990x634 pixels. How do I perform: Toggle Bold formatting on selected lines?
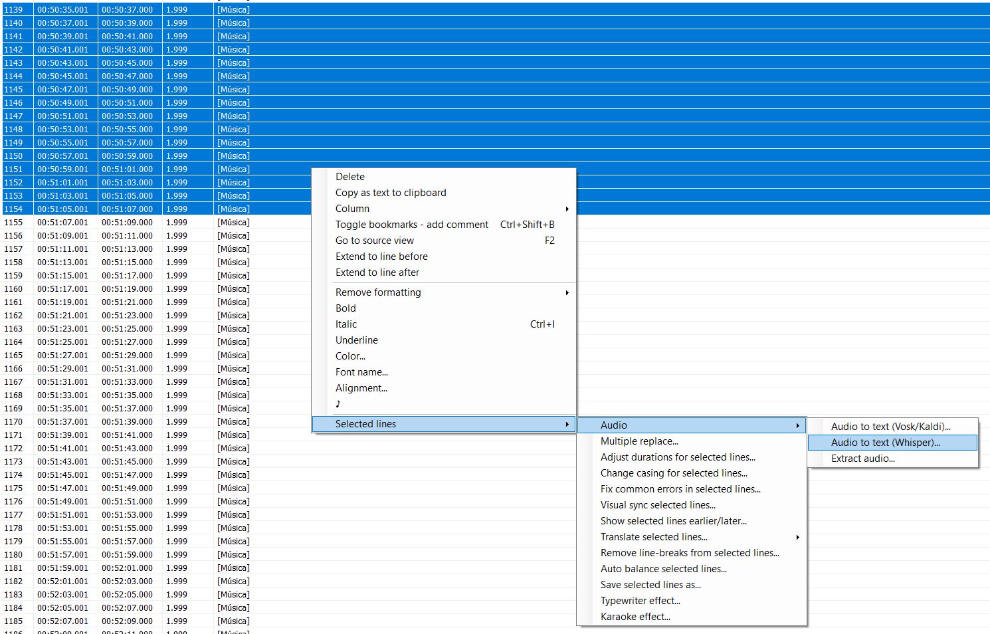coord(346,308)
